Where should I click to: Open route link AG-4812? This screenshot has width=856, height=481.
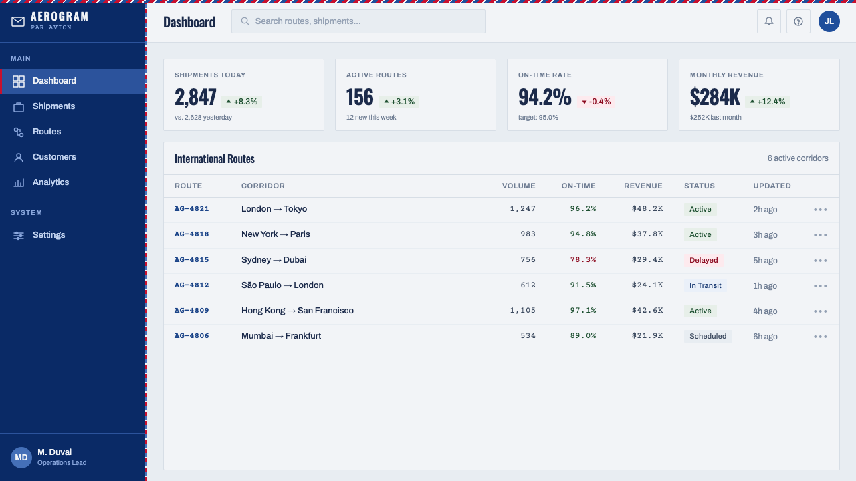coord(192,285)
